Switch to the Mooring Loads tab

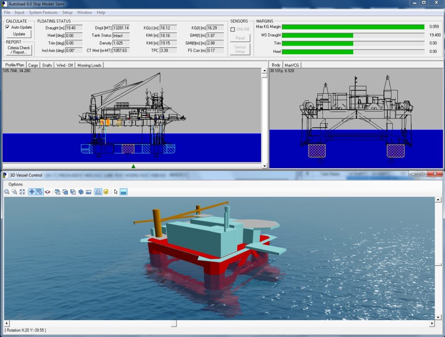[x=89, y=65]
